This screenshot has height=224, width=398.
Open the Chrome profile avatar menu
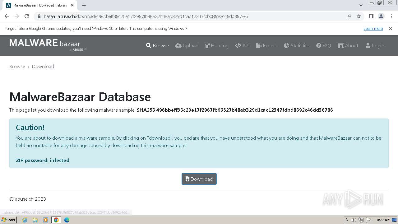381,16
